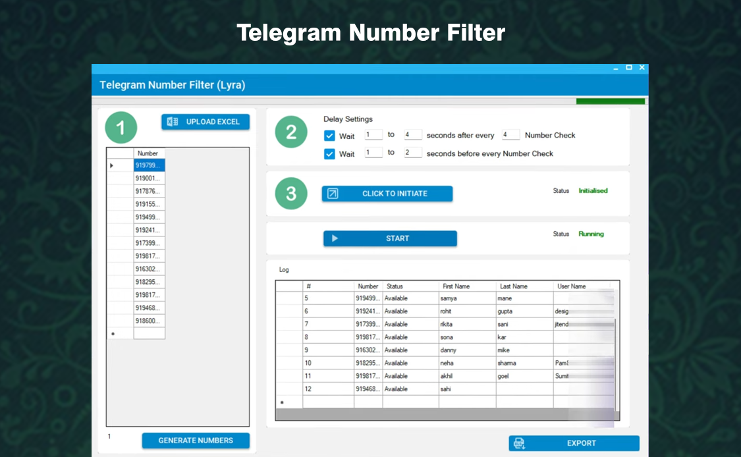This screenshot has height=457, width=741.
Task: Select the 919468 row in the number list
Action: coord(149,308)
